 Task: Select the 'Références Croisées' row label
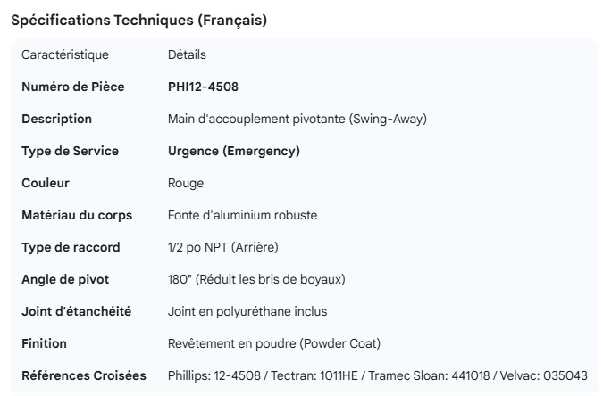84,375
